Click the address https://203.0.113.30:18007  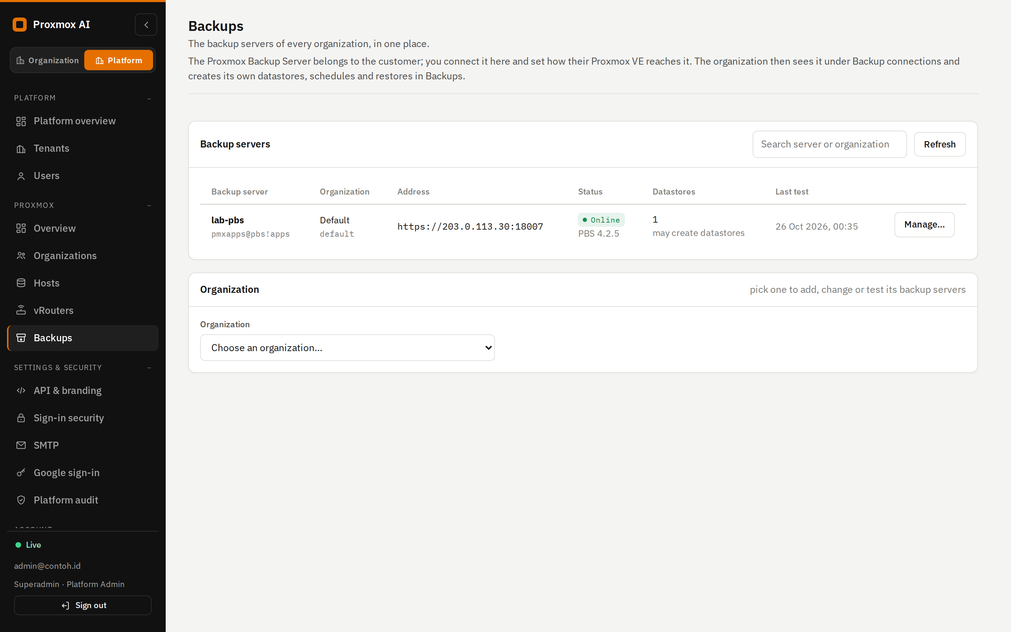tap(470, 226)
